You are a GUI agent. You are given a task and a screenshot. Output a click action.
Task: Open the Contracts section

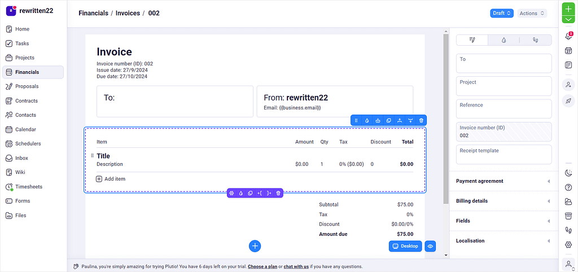pos(33,101)
